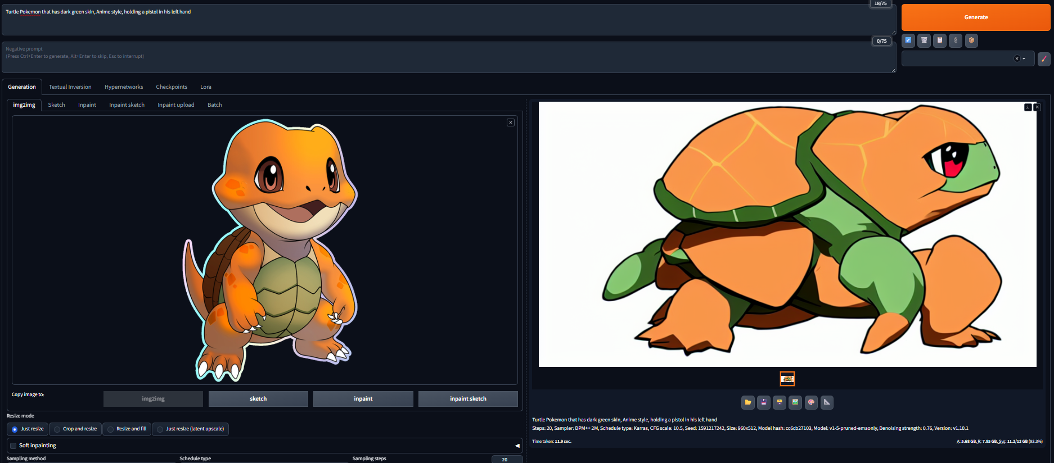
Task: Expand the Soft inpainting section arrow
Action: [x=517, y=446]
